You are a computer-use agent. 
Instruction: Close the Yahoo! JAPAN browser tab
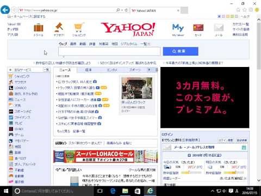178,10
